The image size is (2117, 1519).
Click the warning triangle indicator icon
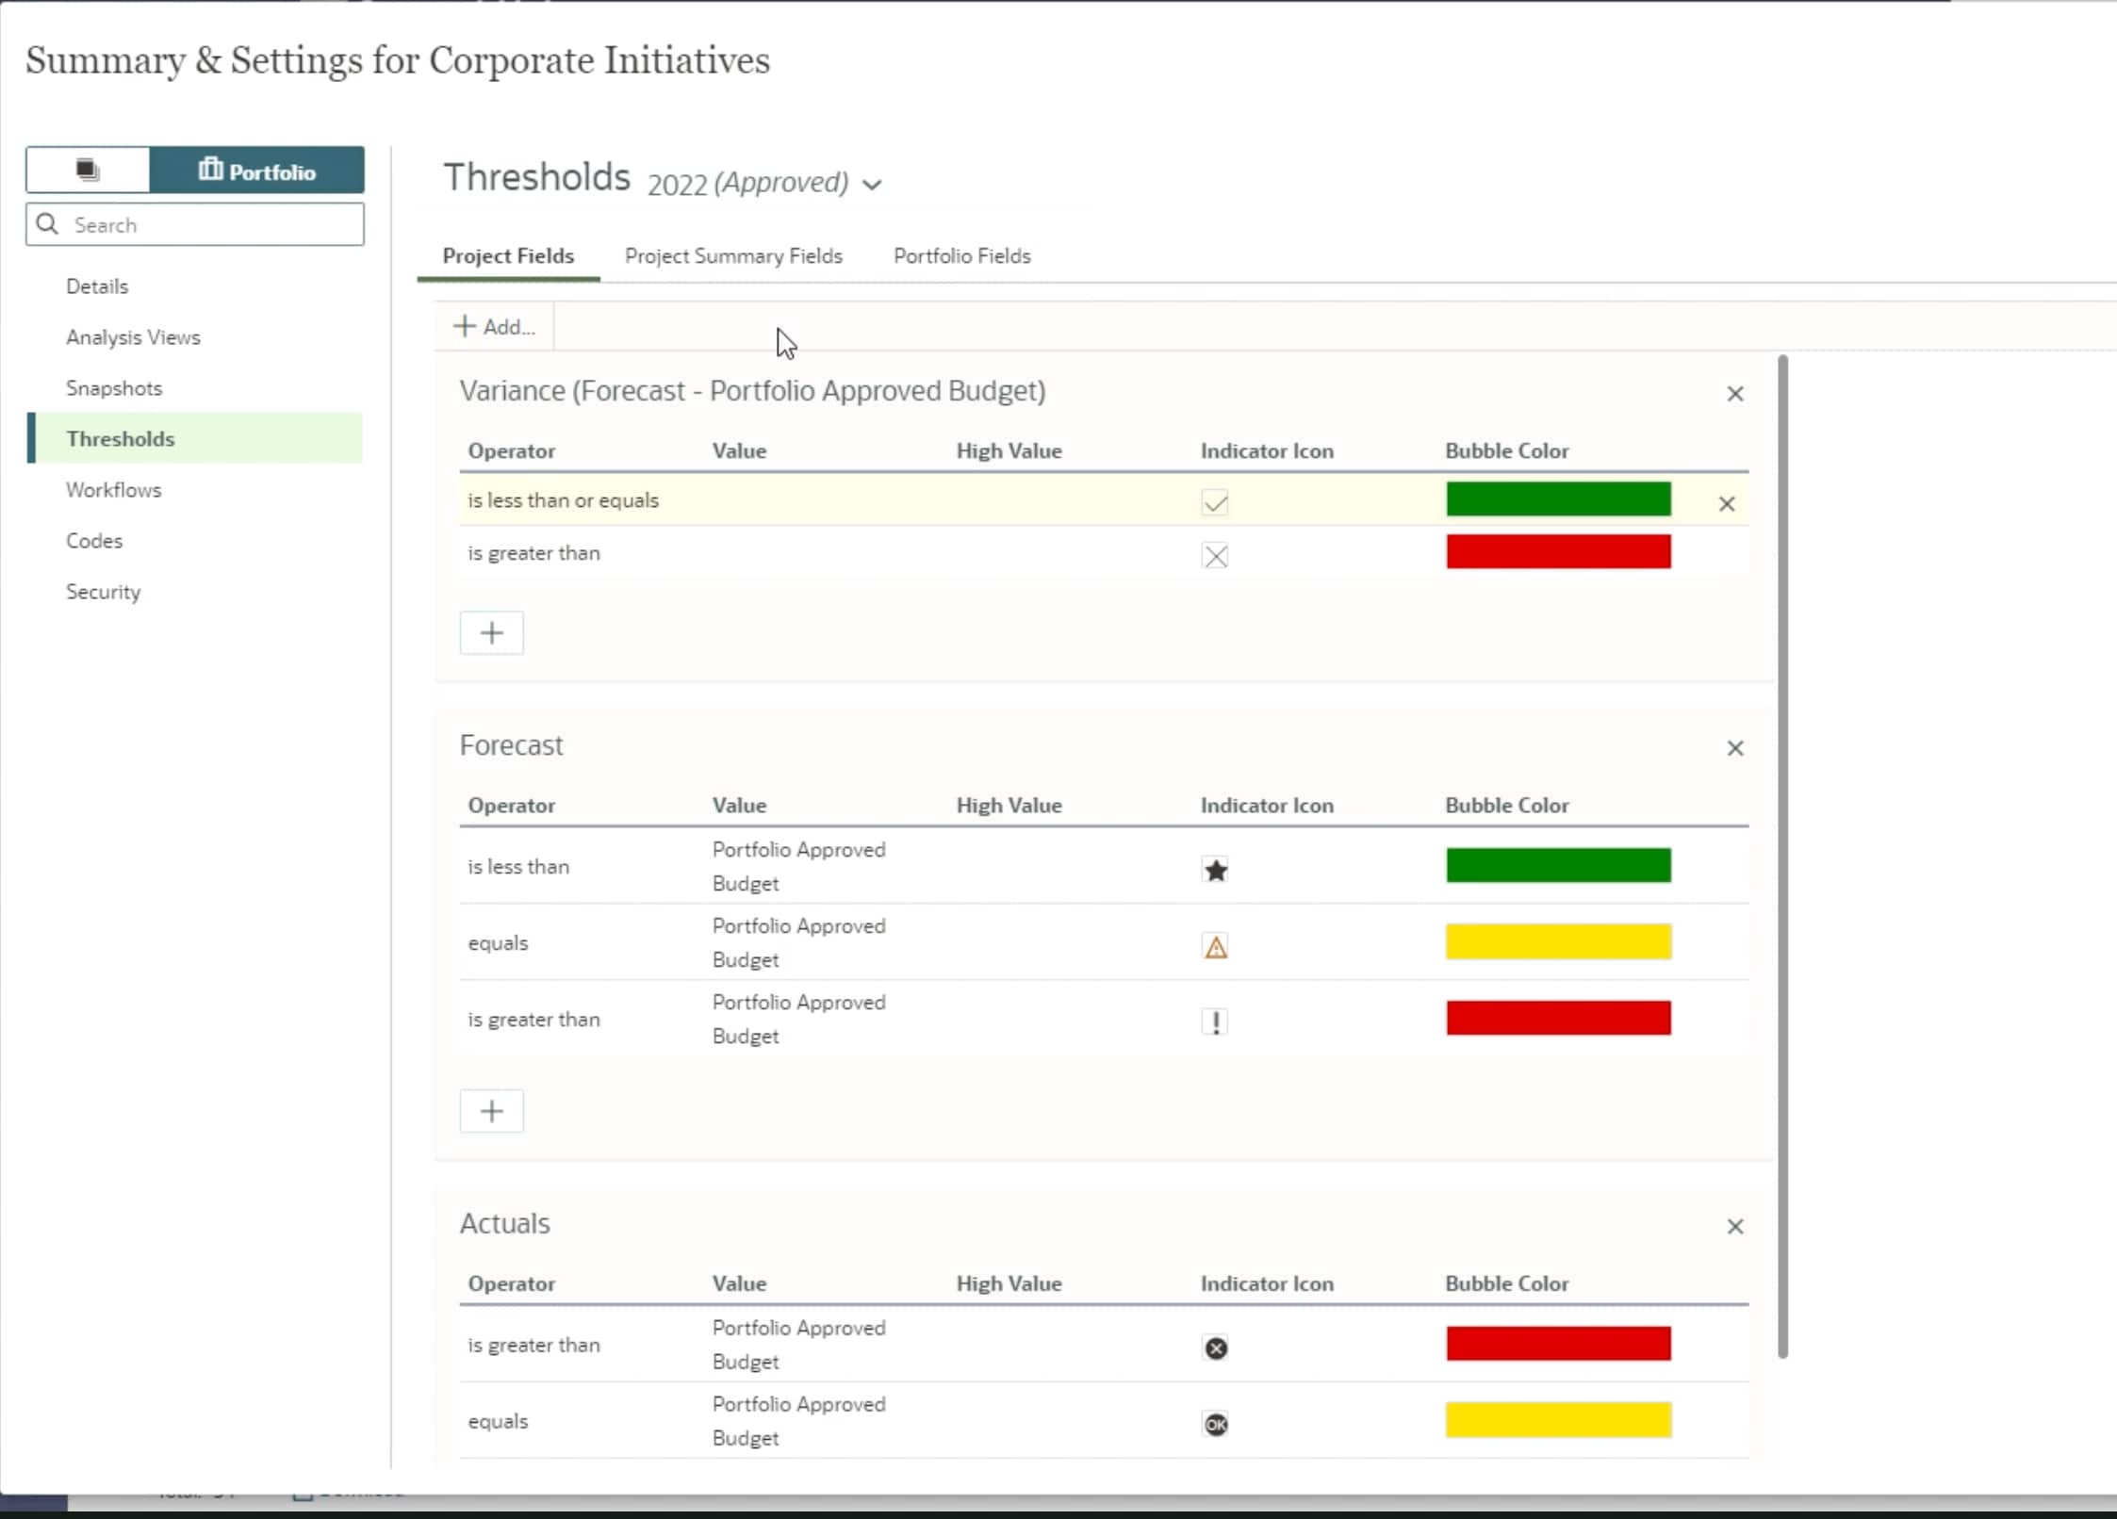coord(1215,946)
